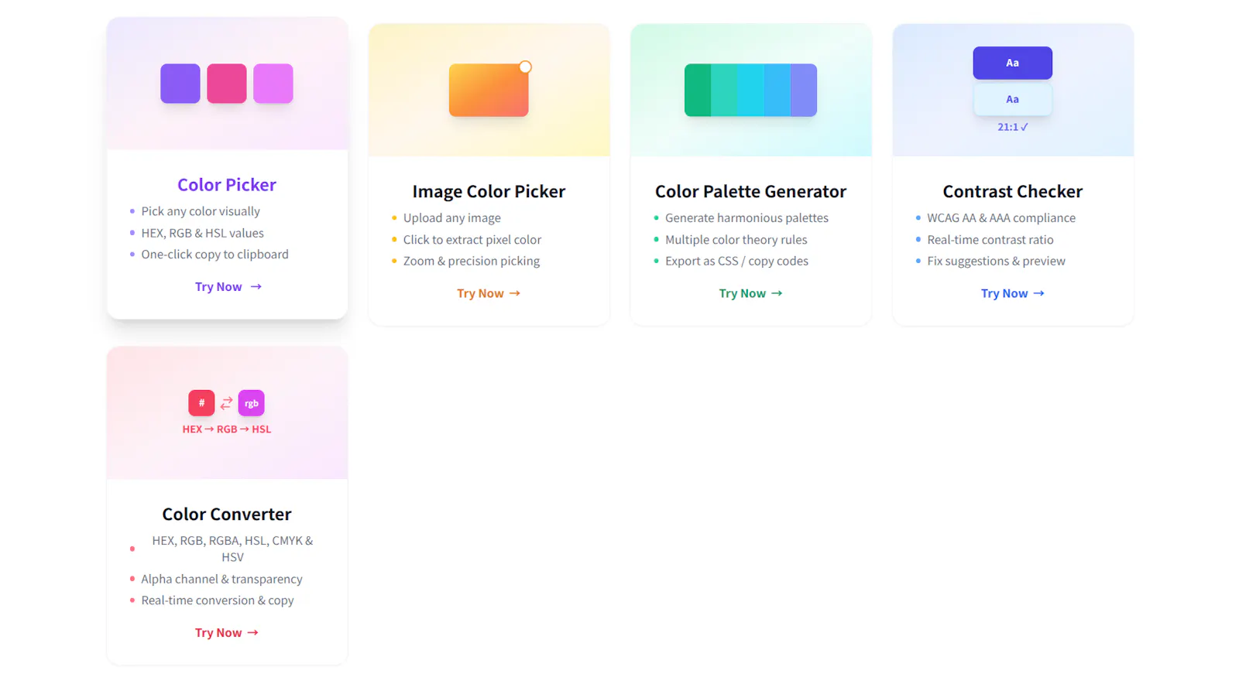The image size is (1239, 684).
Task: Click 'Pick any color visually' text
Action: 201,211
